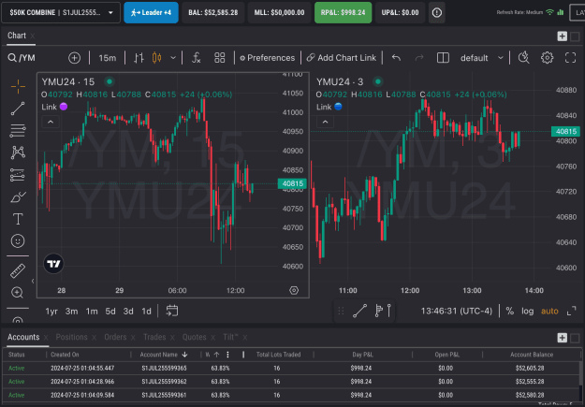Enter fullscreen chart mode
This screenshot has height=407, width=585.
(570, 58)
